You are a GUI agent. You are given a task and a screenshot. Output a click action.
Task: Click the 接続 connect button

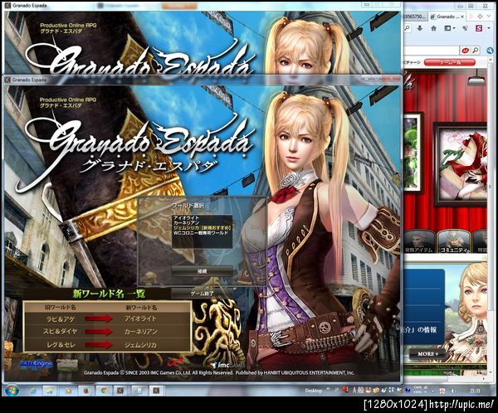[202, 271]
